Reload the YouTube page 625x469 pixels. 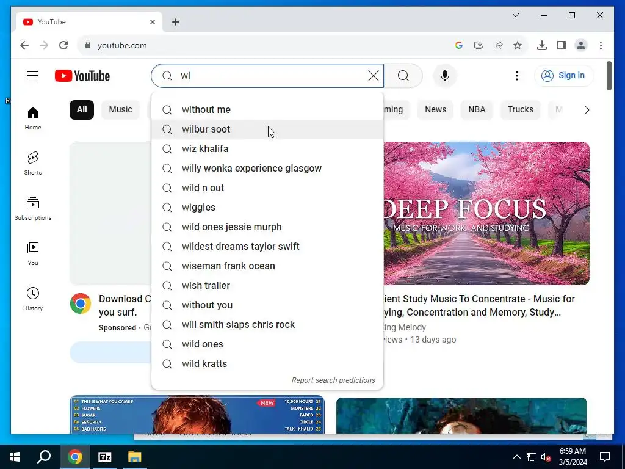pyautogui.click(x=63, y=45)
